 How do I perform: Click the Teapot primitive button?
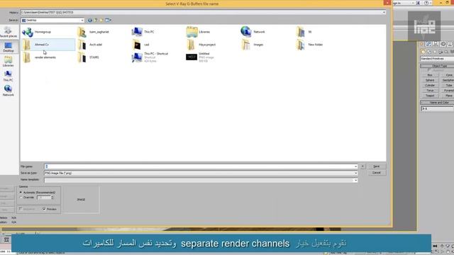(x=430, y=96)
